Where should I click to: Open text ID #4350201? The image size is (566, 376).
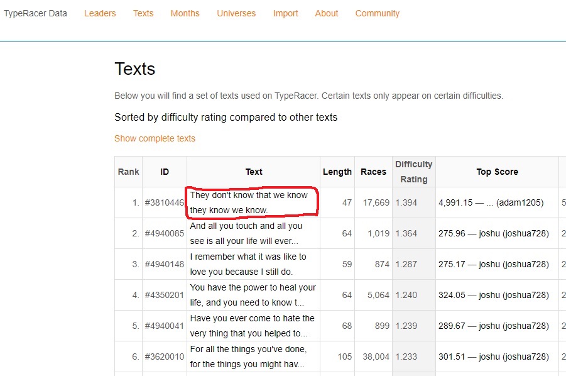tap(165, 295)
